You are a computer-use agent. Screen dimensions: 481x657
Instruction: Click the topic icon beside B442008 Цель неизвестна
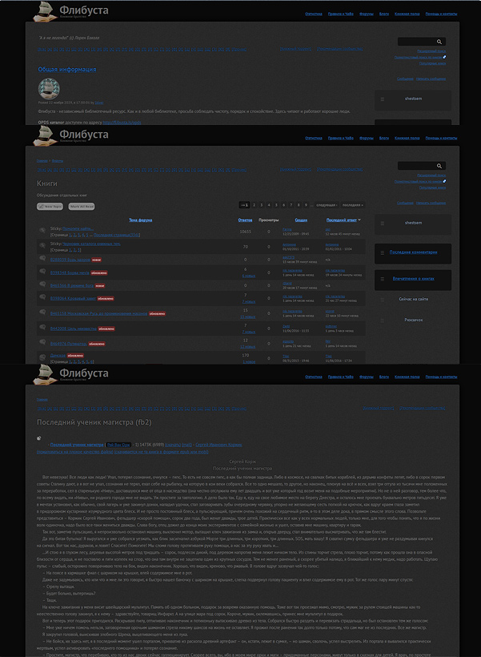(42, 327)
